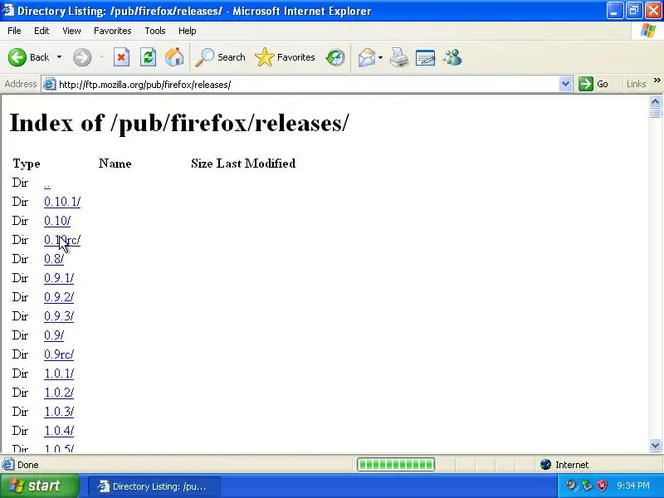This screenshot has width=664, height=498.
Task: Click the grey Forward arrow icon
Action: (82, 57)
